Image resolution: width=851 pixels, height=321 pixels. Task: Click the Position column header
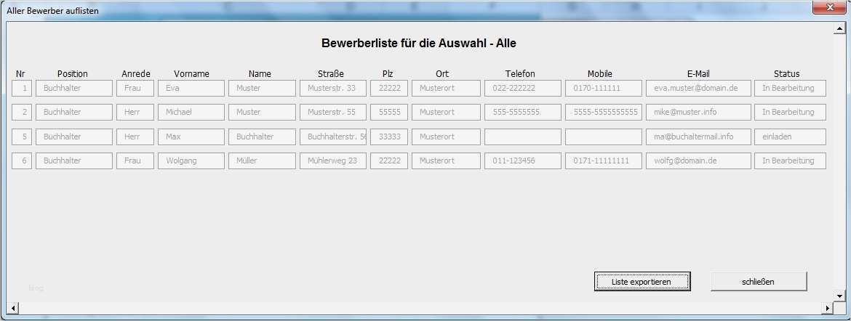(72, 74)
